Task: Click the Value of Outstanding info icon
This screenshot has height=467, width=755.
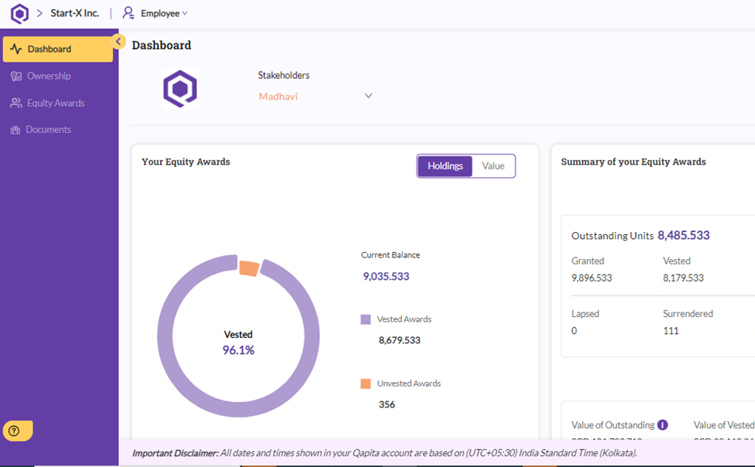Action: click(x=662, y=424)
